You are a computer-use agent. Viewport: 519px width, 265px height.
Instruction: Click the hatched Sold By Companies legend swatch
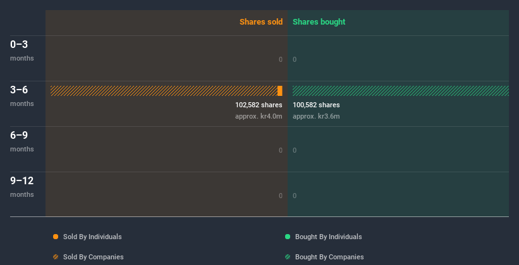point(56,257)
